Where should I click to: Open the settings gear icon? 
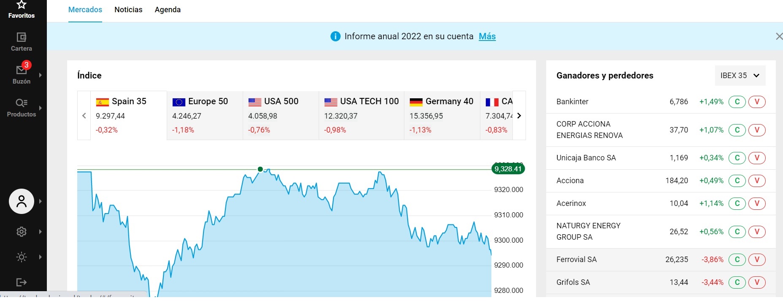(x=22, y=232)
